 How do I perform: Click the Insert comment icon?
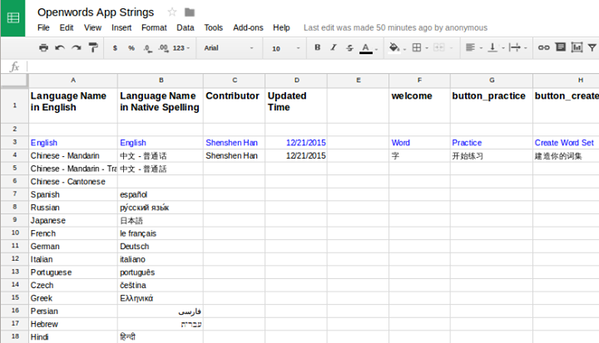click(x=561, y=47)
